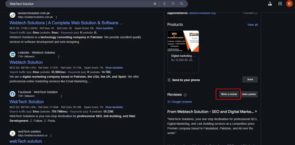Open Google Lens image search icon
295x145 pixels.
[173, 4]
